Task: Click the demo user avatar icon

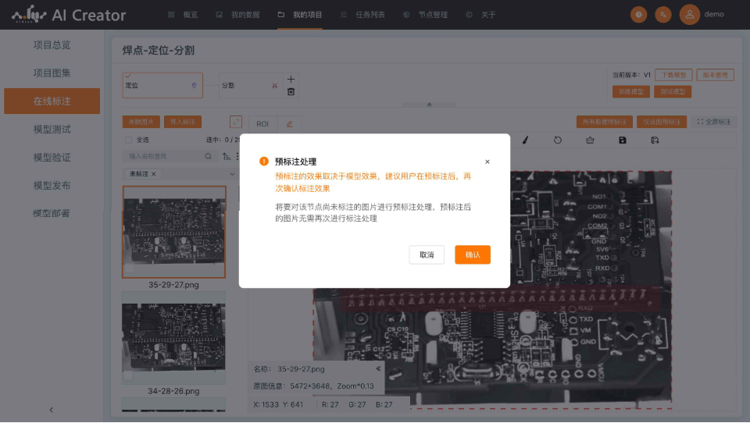Action: click(x=689, y=14)
